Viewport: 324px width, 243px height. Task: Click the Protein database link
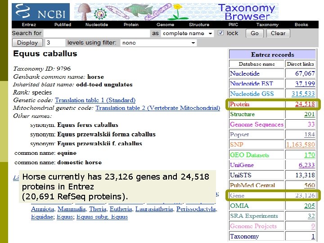pos(240,104)
